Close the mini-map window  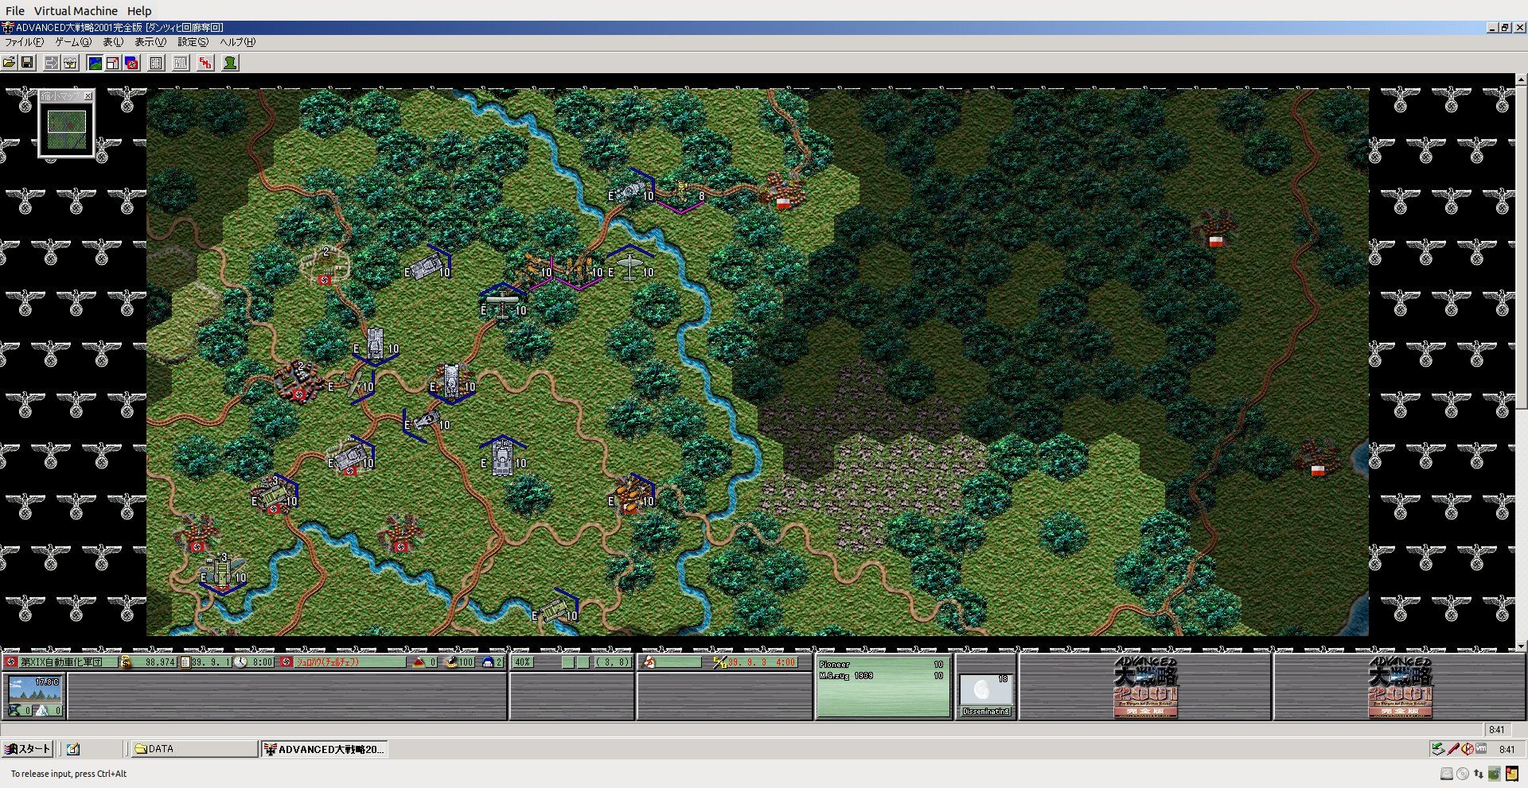pos(88,96)
